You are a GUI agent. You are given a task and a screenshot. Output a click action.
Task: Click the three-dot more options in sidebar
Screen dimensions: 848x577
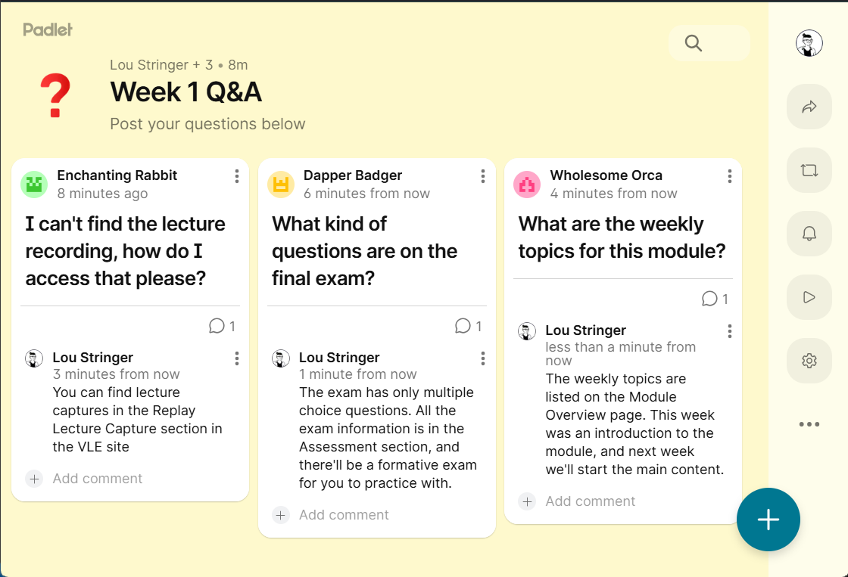tap(809, 424)
